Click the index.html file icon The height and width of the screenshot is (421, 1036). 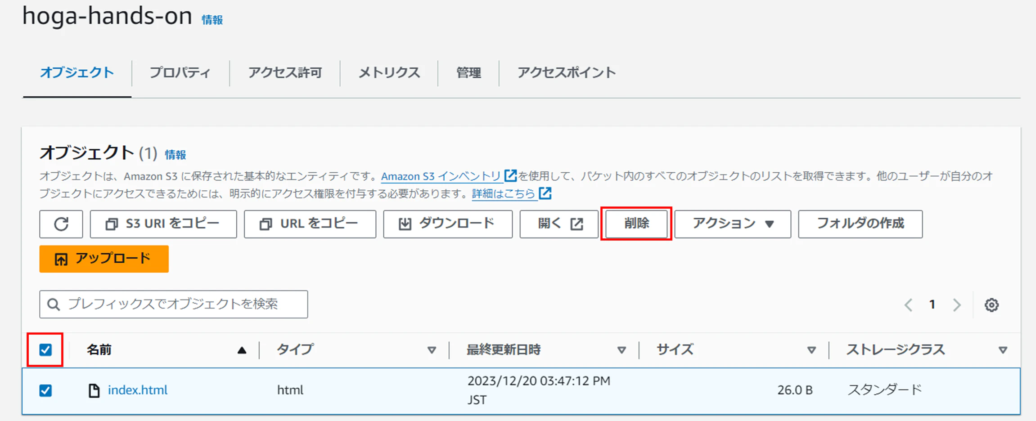(x=94, y=390)
